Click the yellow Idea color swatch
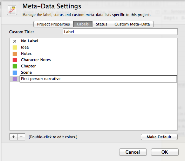This screenshot has height=161, width=185. pyautogui.click(x=15, y=47)
